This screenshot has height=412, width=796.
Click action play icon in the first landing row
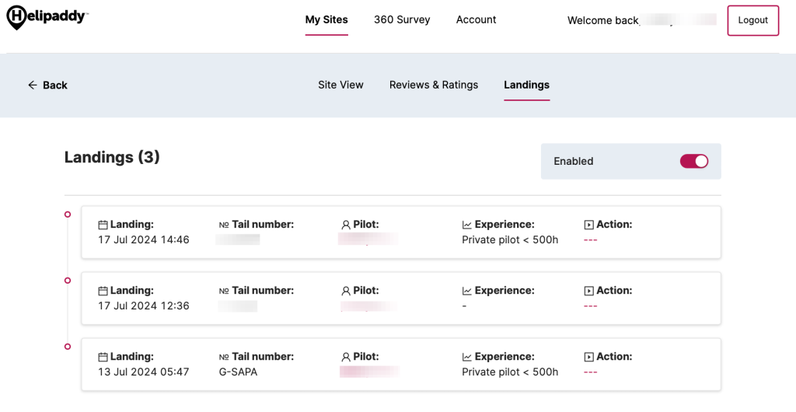pos(589,225)
